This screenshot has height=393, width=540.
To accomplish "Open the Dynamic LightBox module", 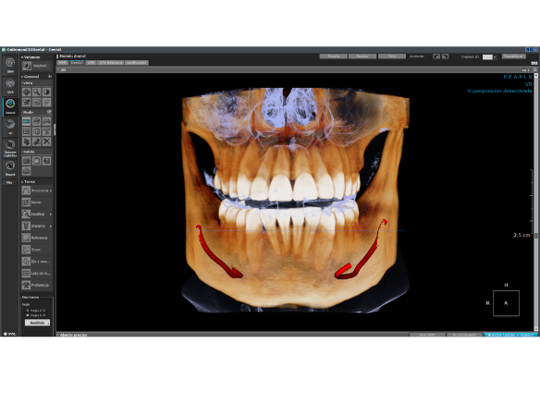I will (10, 149).
